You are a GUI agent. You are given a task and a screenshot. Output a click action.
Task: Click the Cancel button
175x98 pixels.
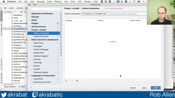pos(133,88)
